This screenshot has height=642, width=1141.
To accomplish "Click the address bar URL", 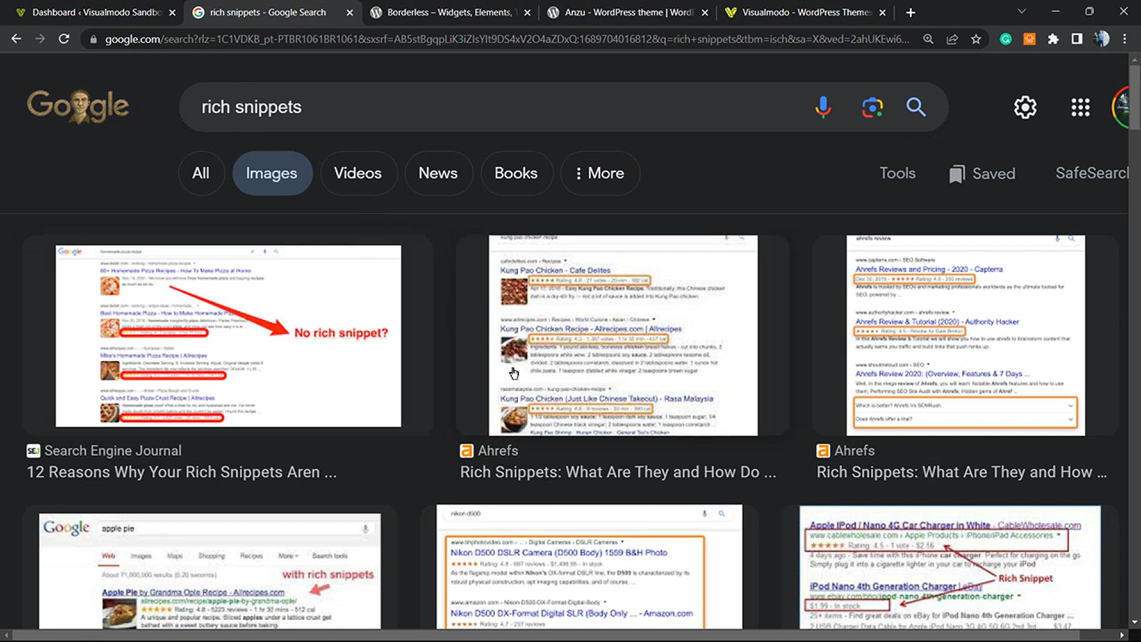I will coord(507,39).
